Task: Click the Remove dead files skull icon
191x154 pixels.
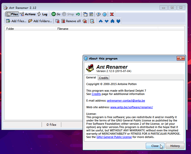Action: [x=85, y=21]
